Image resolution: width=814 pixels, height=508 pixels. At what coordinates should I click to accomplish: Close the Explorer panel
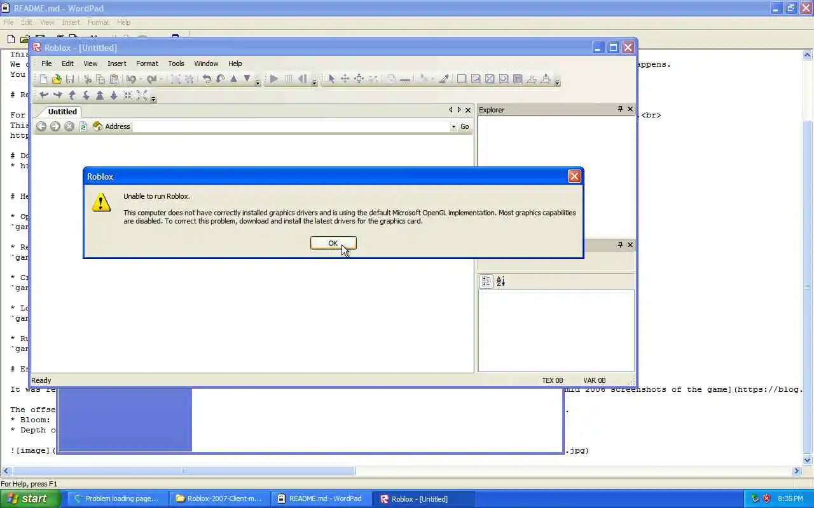630,109
